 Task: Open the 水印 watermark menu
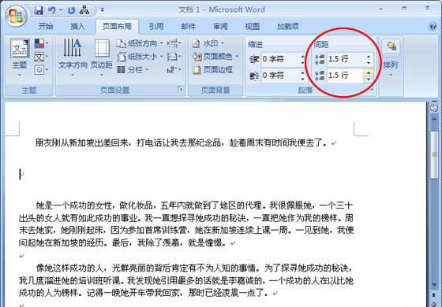click(x=208, y=43)
